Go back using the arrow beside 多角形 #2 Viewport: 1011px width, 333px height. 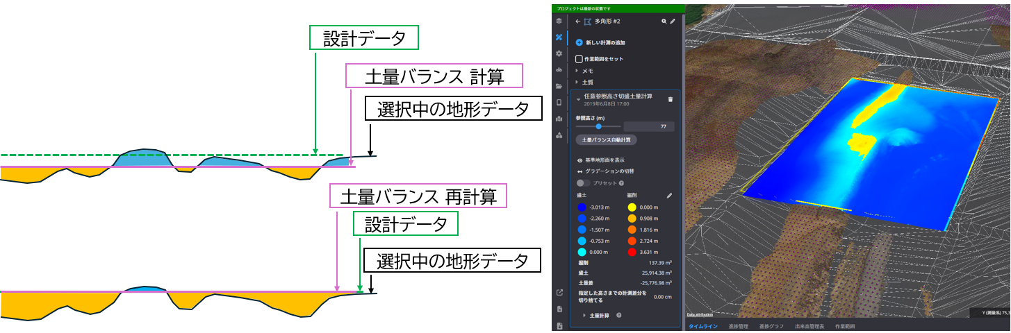point(577,22)
